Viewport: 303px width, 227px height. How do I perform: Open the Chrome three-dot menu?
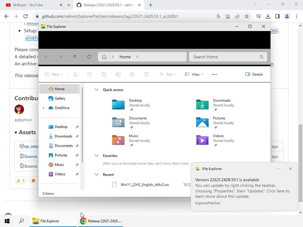click(x=296, y=16)
